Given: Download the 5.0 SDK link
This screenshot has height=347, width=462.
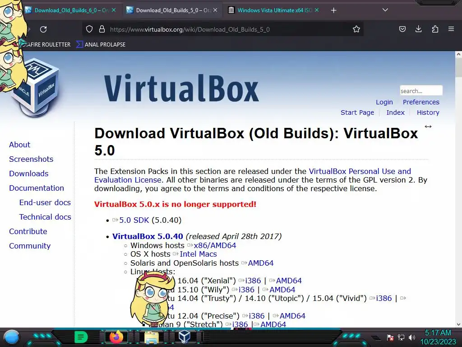Looking at the screenshot, I should coord(134,220).
